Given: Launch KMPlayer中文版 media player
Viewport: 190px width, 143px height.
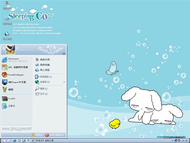Looking at the screenshot, I should click(17, 82).
